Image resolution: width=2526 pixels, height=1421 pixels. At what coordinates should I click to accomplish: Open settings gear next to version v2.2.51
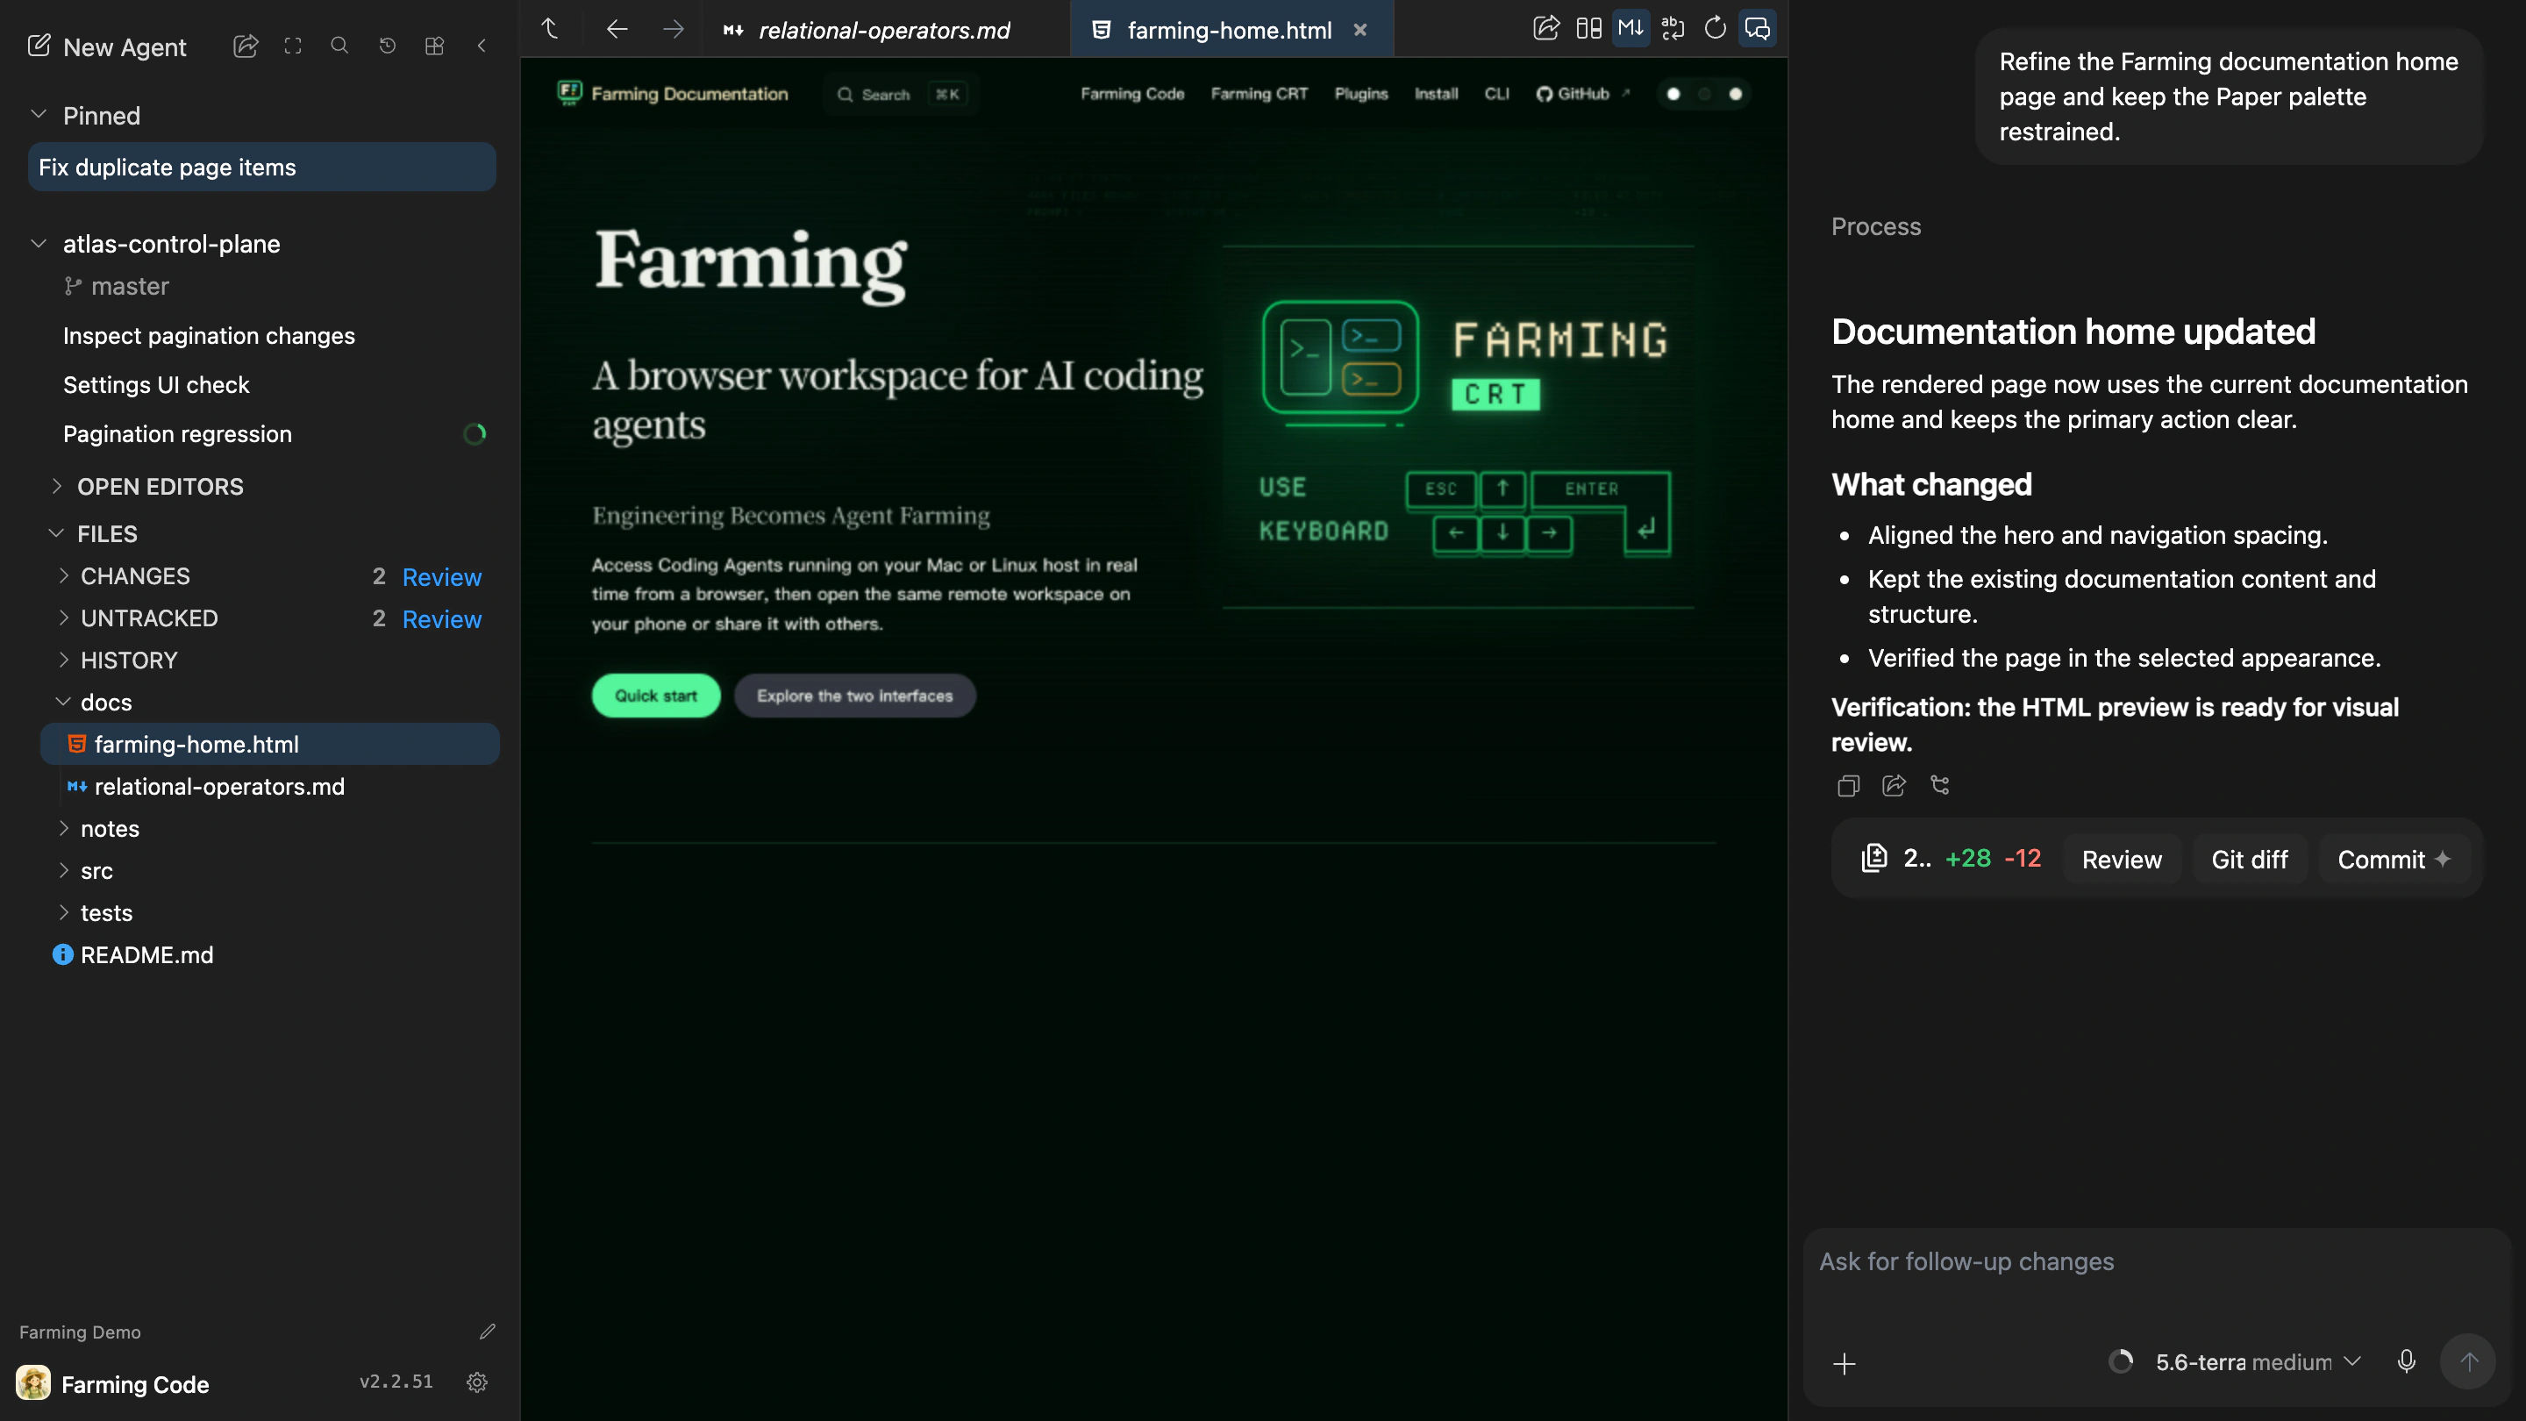pyautogui.click(x=477, y=1382)
